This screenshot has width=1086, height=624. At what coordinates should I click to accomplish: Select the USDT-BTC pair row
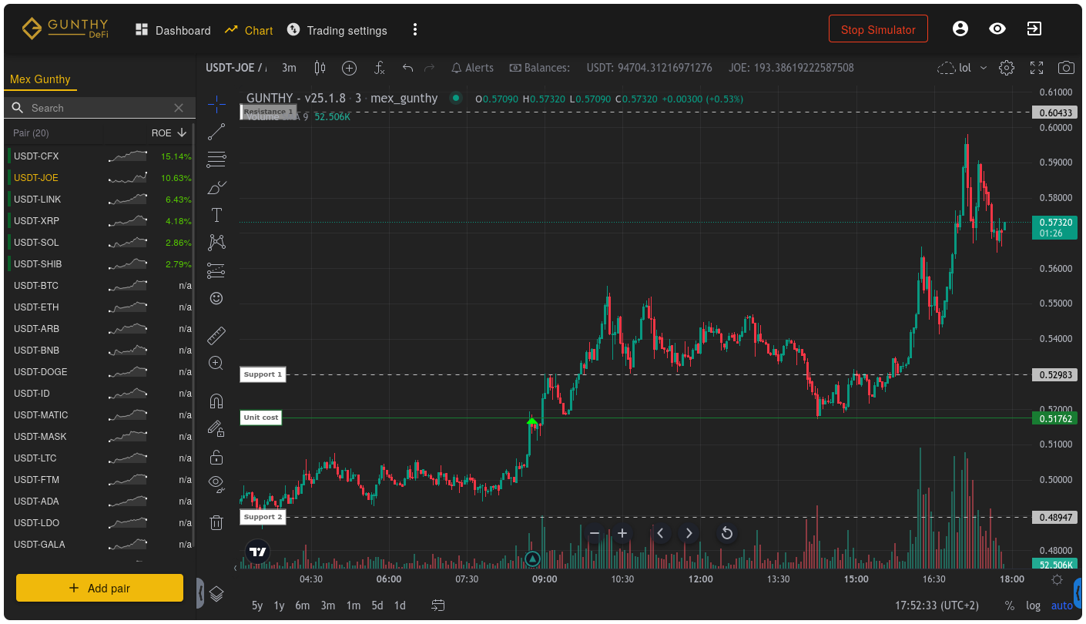(x=99, y=285)
